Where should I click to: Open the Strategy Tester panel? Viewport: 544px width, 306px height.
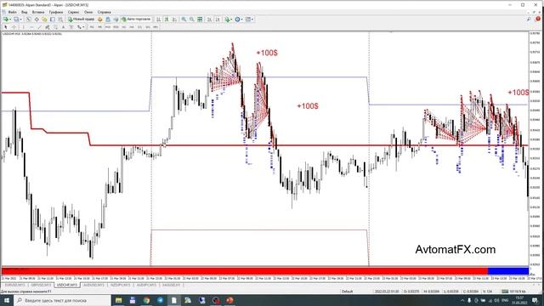tap(60, 20)
